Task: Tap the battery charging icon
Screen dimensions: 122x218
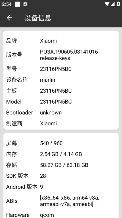Action: click(118, 4)
